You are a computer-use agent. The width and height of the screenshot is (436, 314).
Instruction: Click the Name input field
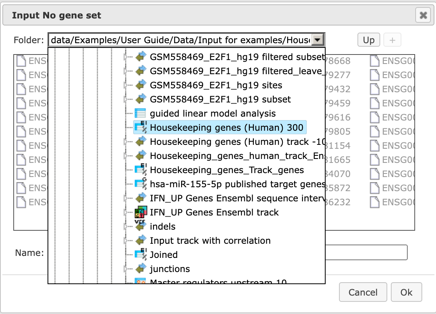[x=366, y=252]
